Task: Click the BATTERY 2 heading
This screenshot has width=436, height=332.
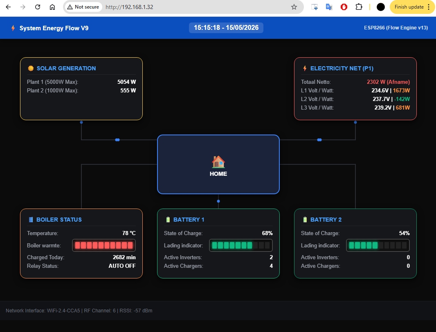Action: [326, 220]
